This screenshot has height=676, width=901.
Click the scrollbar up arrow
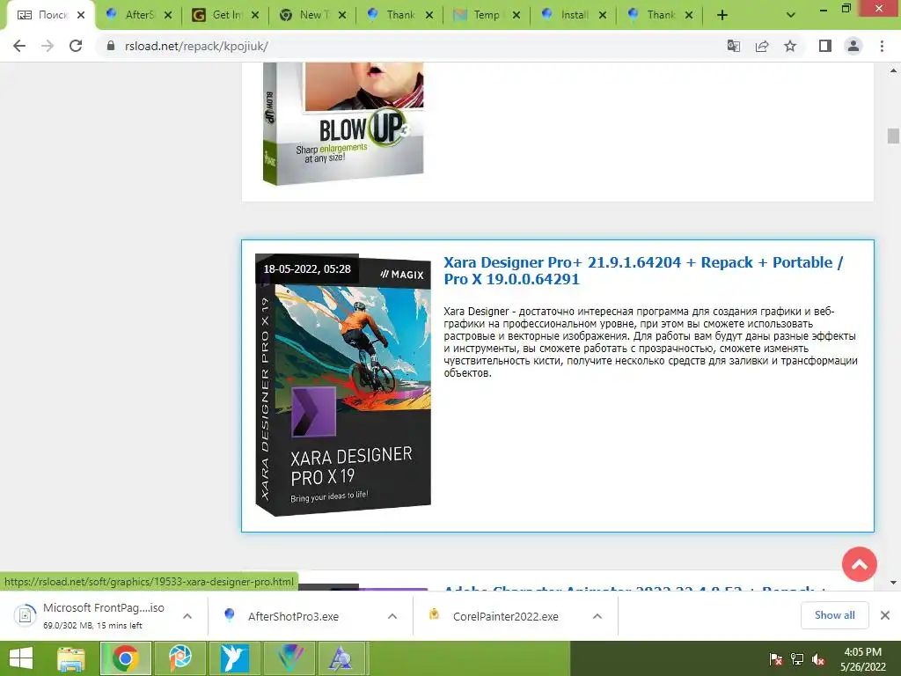click(x=893, y=70)
